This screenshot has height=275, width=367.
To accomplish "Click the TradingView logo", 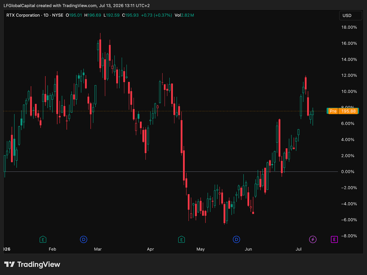I will [x=32, y=264].
